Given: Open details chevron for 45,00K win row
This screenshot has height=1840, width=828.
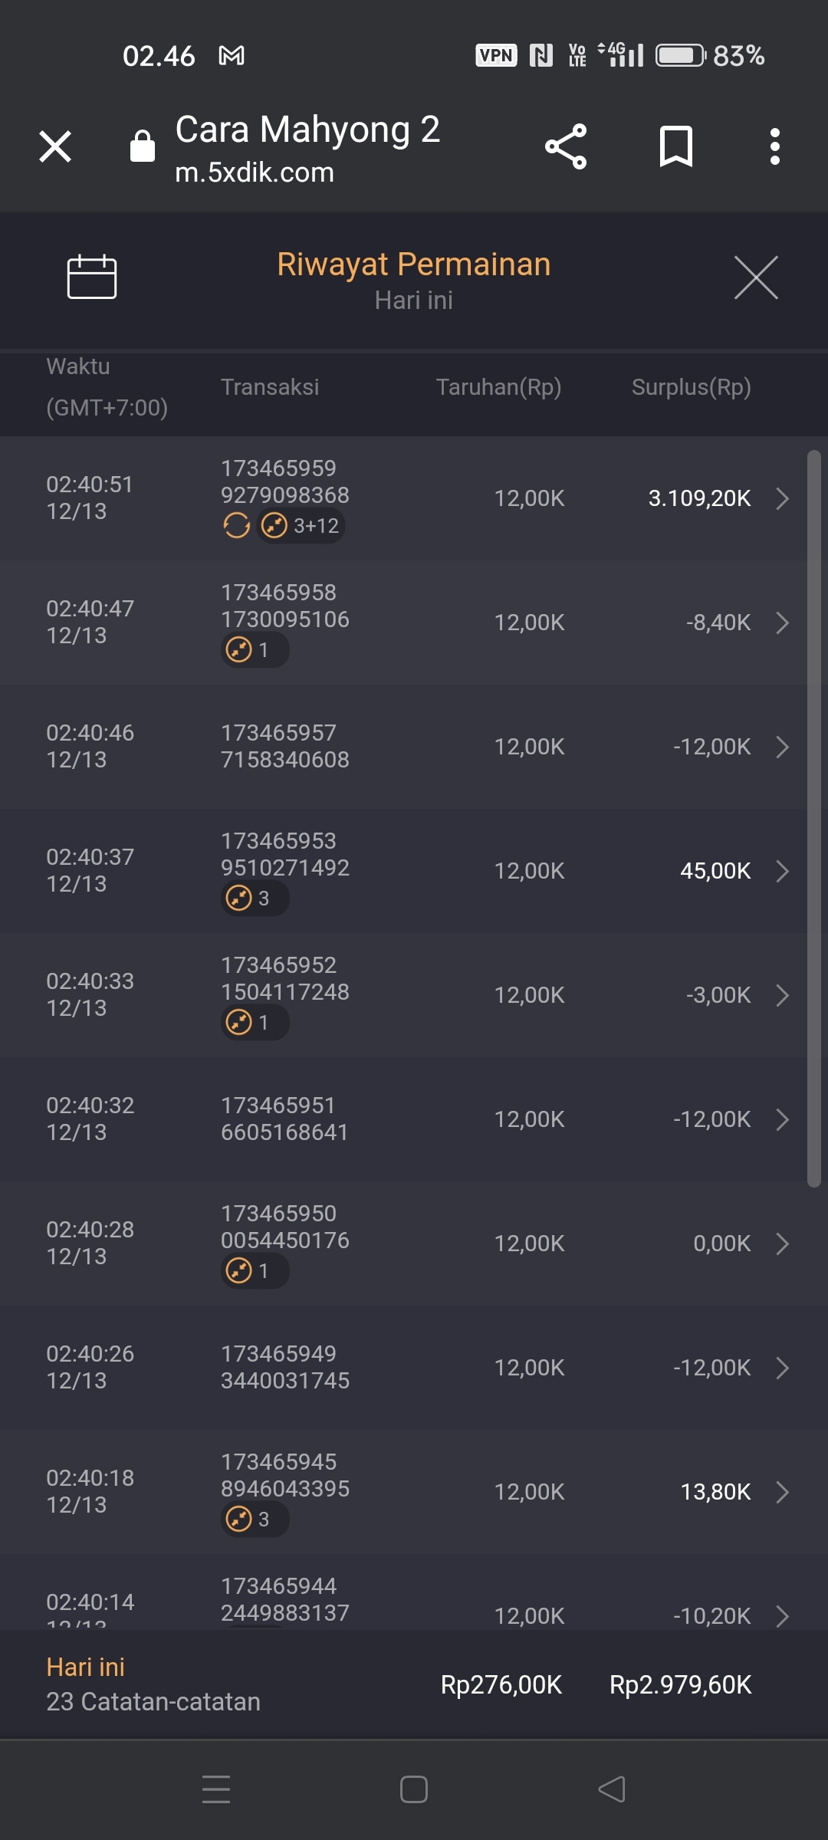Looking at the screenshot, I should point(782,871).
